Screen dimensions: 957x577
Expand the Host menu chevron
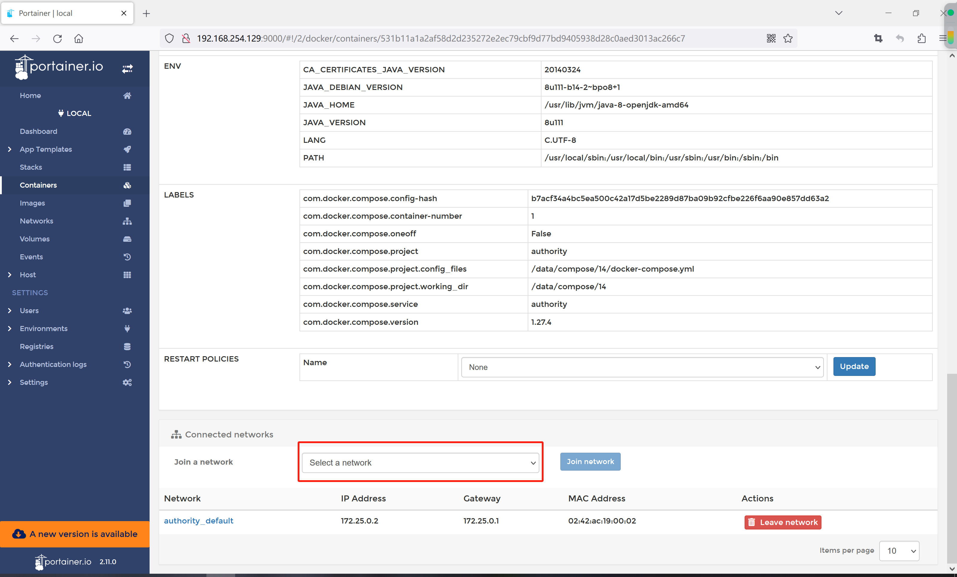pyautogui.click(x=10, y=275)
